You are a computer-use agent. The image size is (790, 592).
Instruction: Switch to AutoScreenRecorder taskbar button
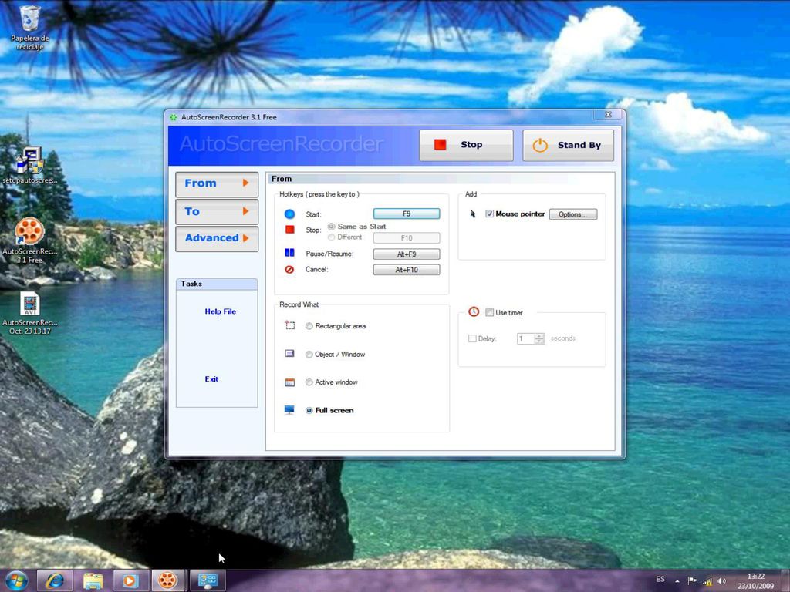coord(167,580)
